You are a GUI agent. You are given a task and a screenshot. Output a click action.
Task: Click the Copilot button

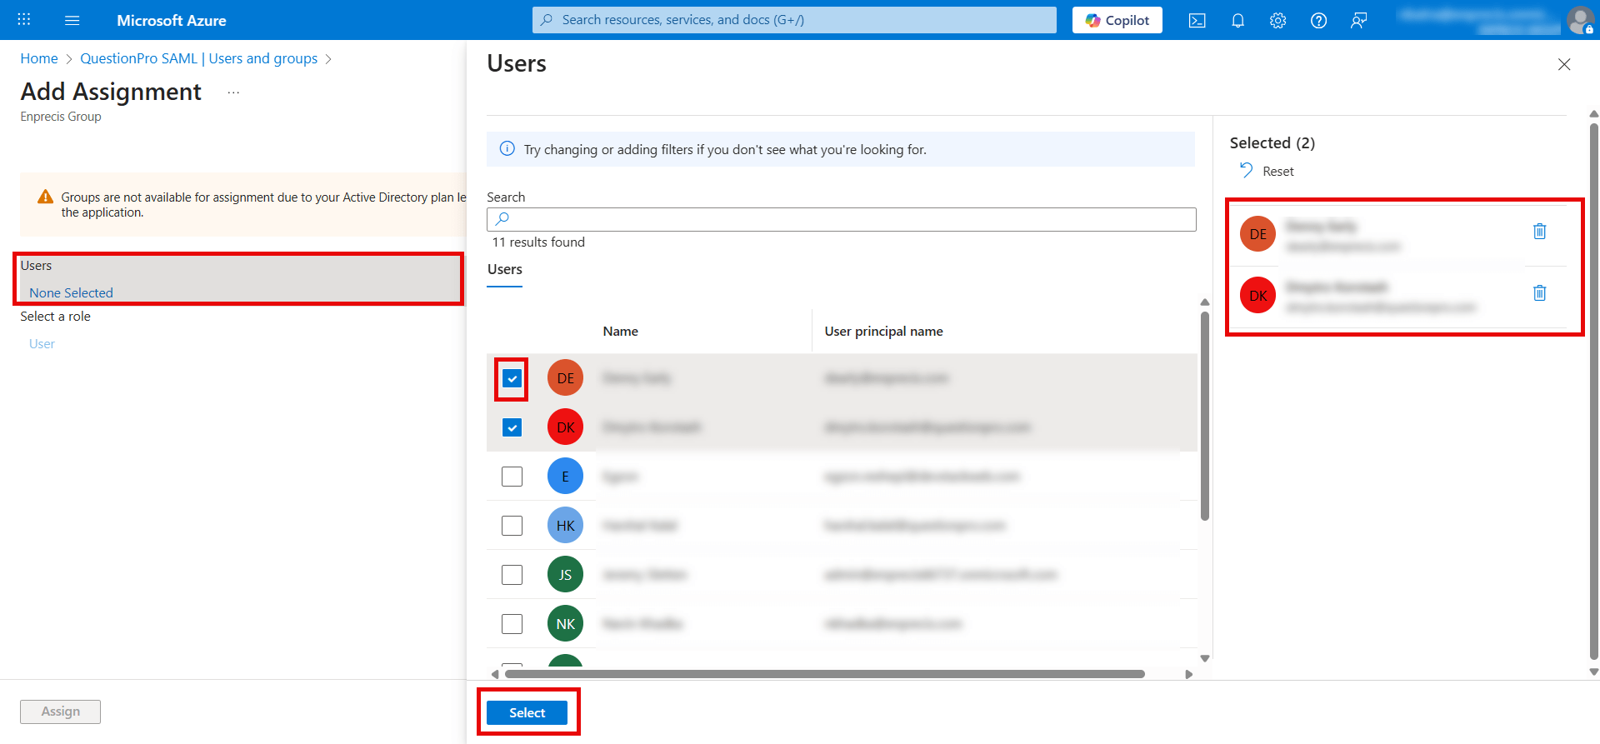(x=1117, y=20)
